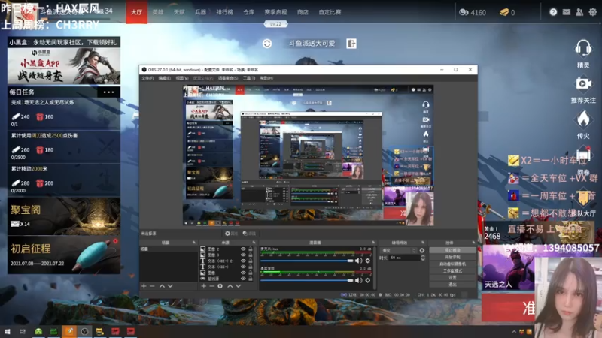Toggle visibility of 图像 3 source
602x338 pixels.
click(243, 255)
